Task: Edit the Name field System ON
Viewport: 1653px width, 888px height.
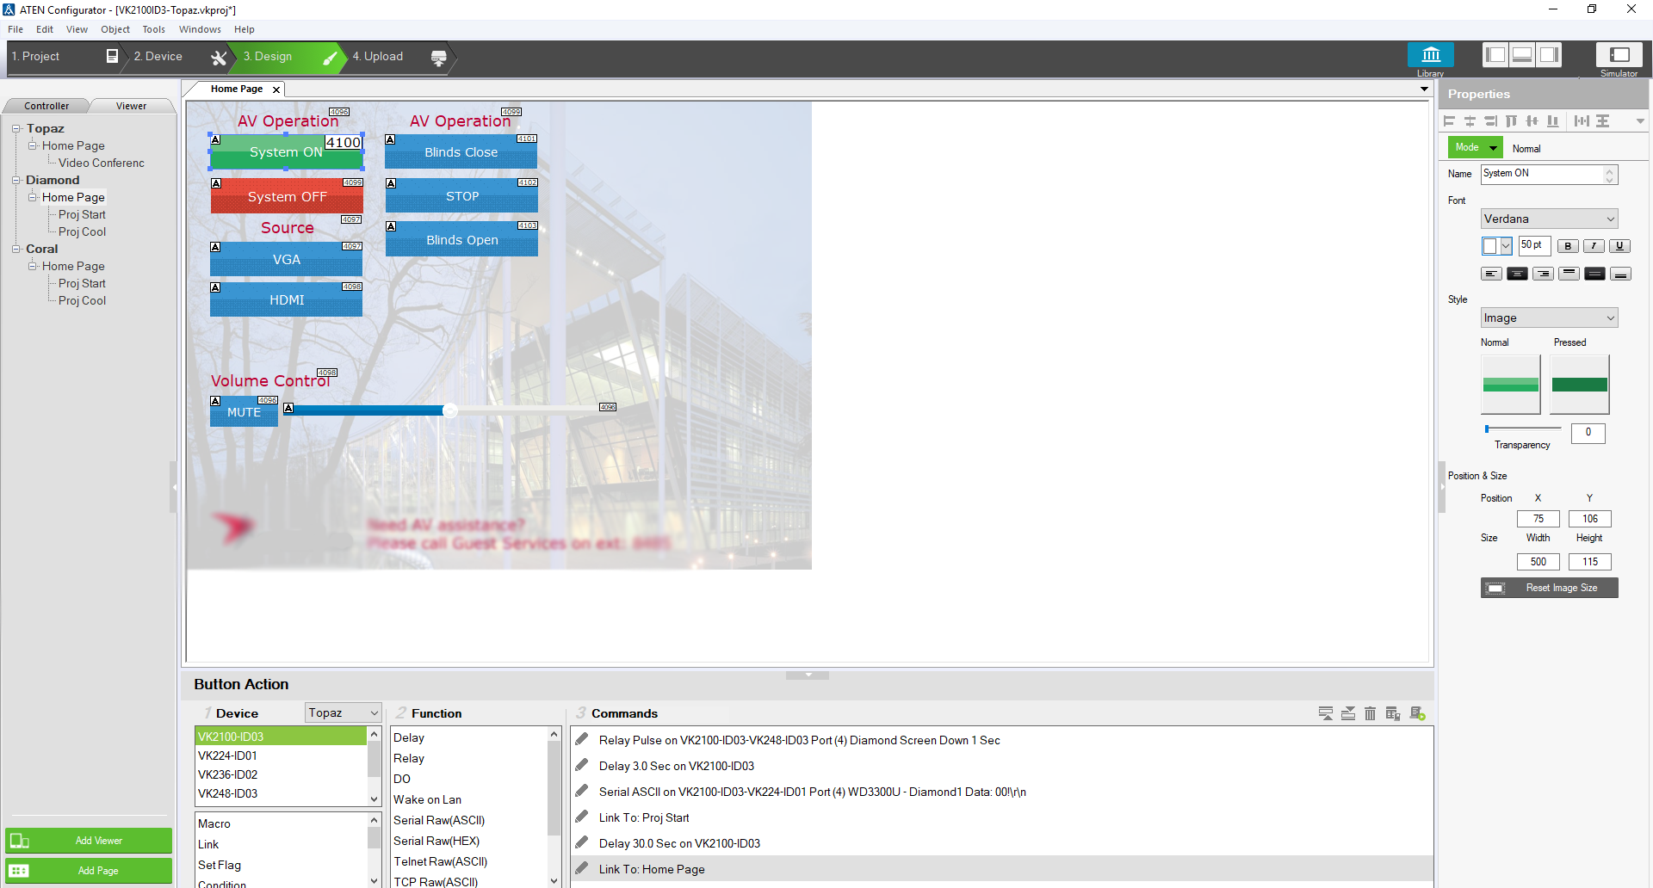Action: click(1548, 174)
